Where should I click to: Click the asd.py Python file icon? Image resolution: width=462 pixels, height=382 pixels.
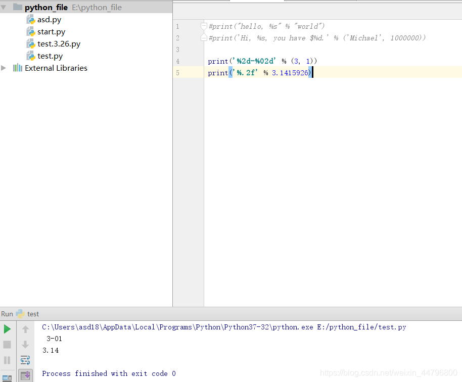31,20
